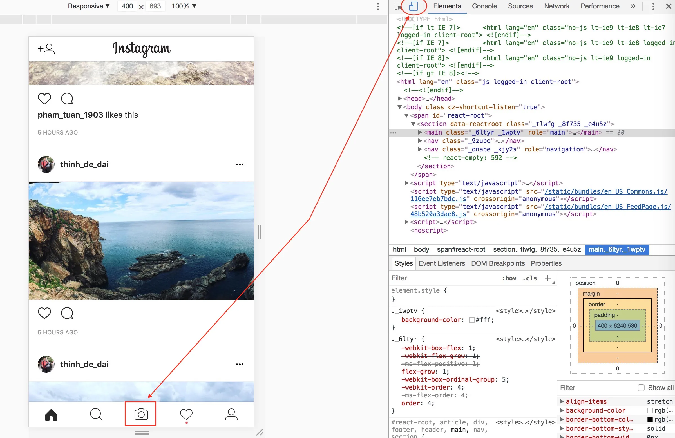Viewport: 675px width, 438px height.
Task: Toggle the device toolbar icon
Action: (414, 6)
